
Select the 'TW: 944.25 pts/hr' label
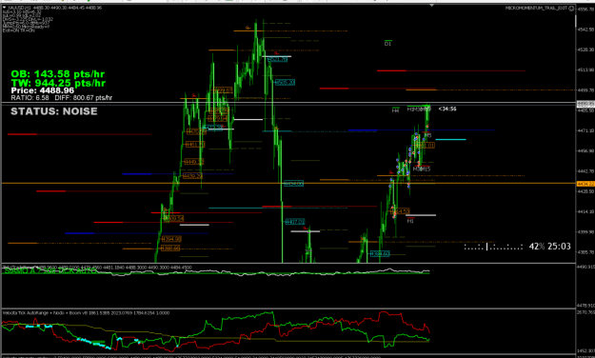[x=58, y=83]
